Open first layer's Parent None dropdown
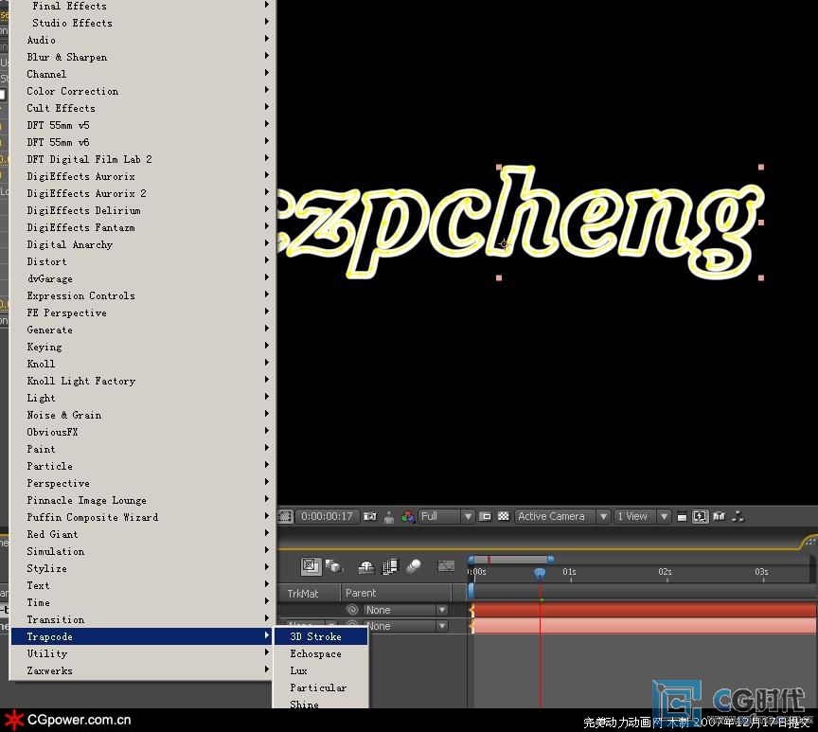 [x=405, y=610]
